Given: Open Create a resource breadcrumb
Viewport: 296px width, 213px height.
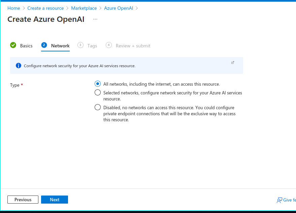Looking at the screenshot, I should (x=45, y=8).
